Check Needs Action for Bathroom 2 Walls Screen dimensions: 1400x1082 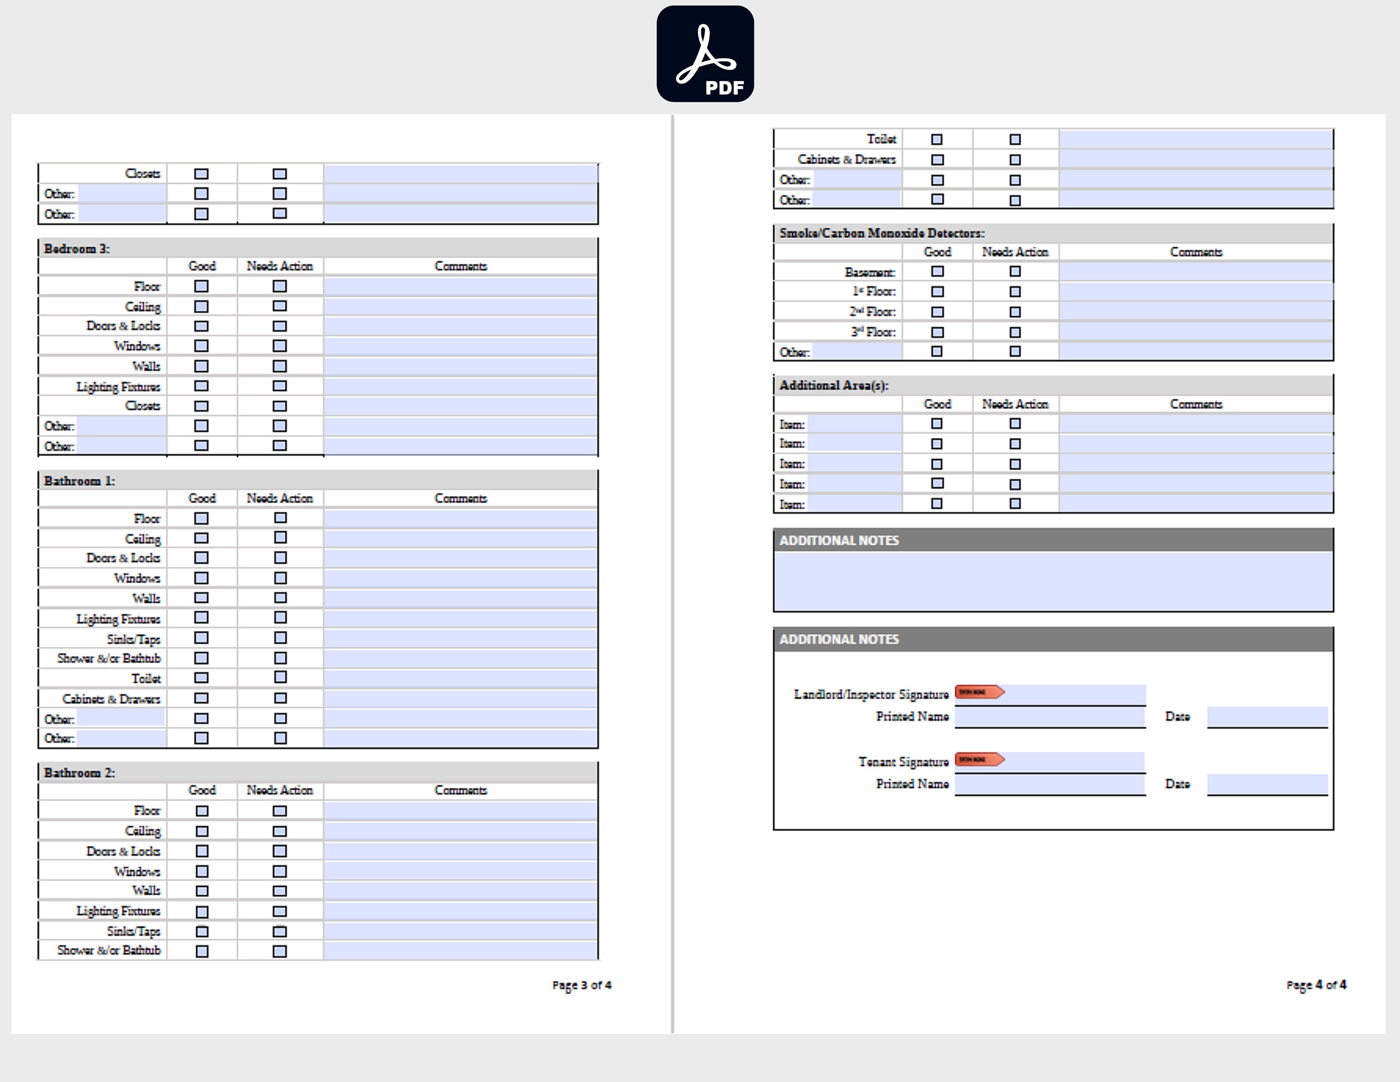(x=280, y=891)
